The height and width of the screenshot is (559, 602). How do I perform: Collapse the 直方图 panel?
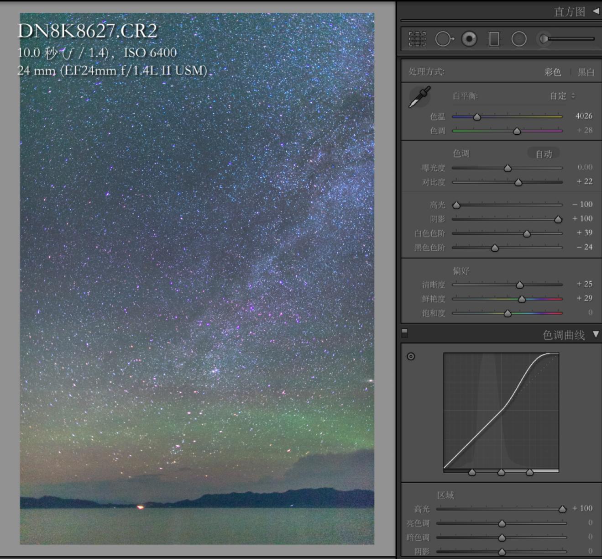coord(596,11)
